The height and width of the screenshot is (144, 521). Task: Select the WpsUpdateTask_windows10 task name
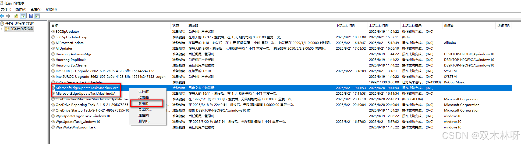click(x=78, y=121)
